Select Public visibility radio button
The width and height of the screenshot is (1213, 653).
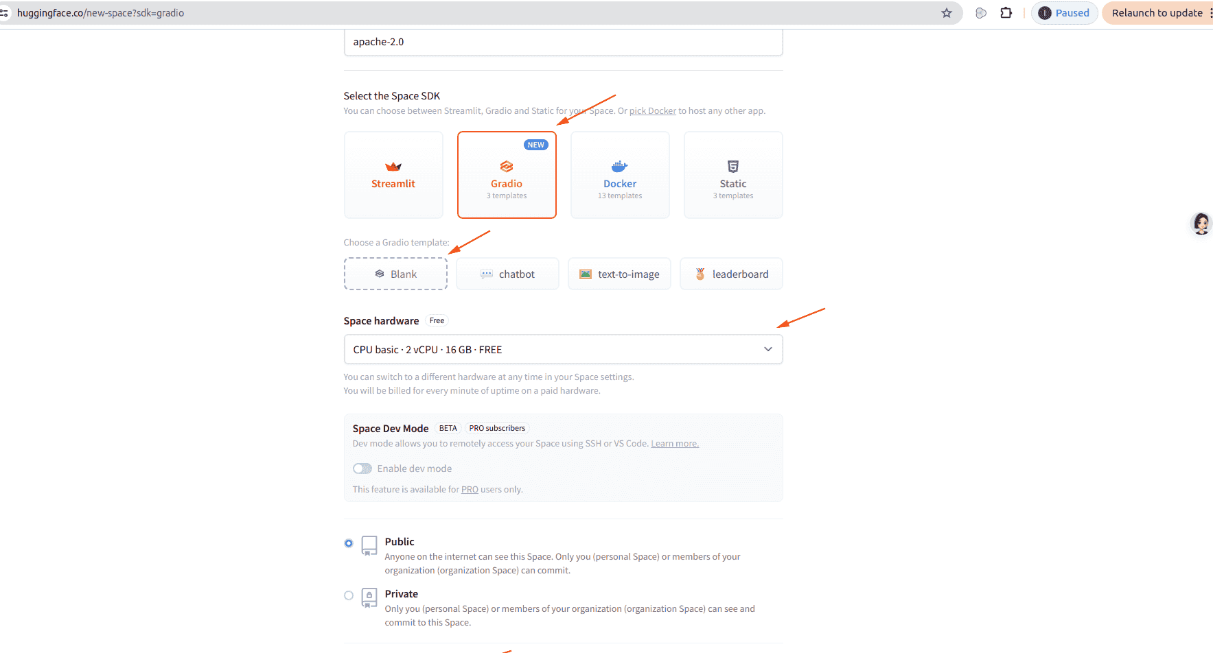point(349,543)
